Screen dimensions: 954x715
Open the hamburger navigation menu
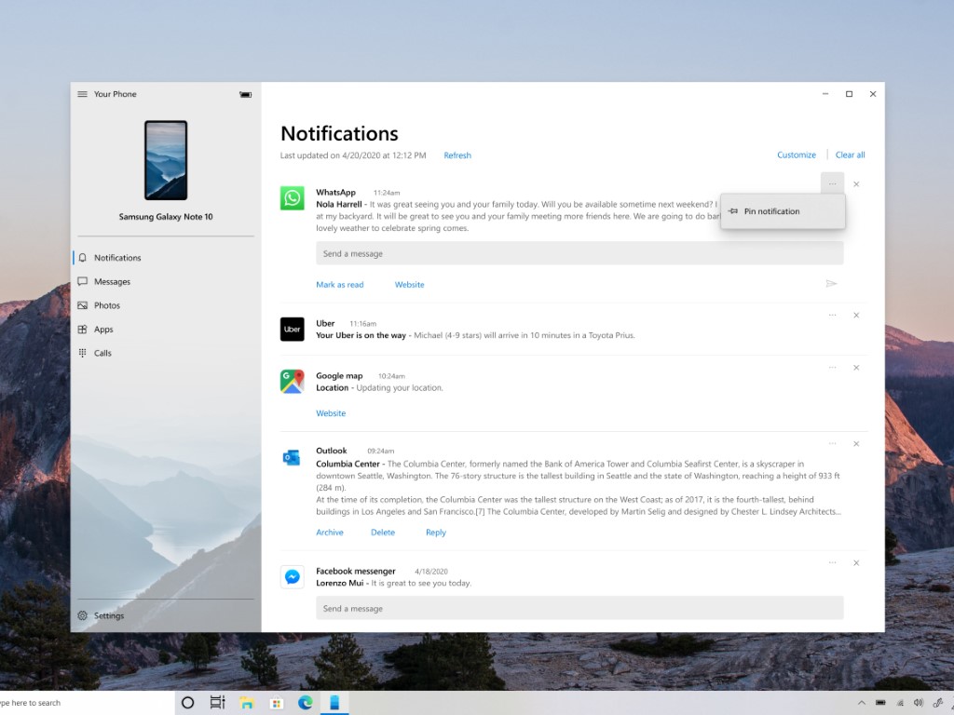[82, 94]
